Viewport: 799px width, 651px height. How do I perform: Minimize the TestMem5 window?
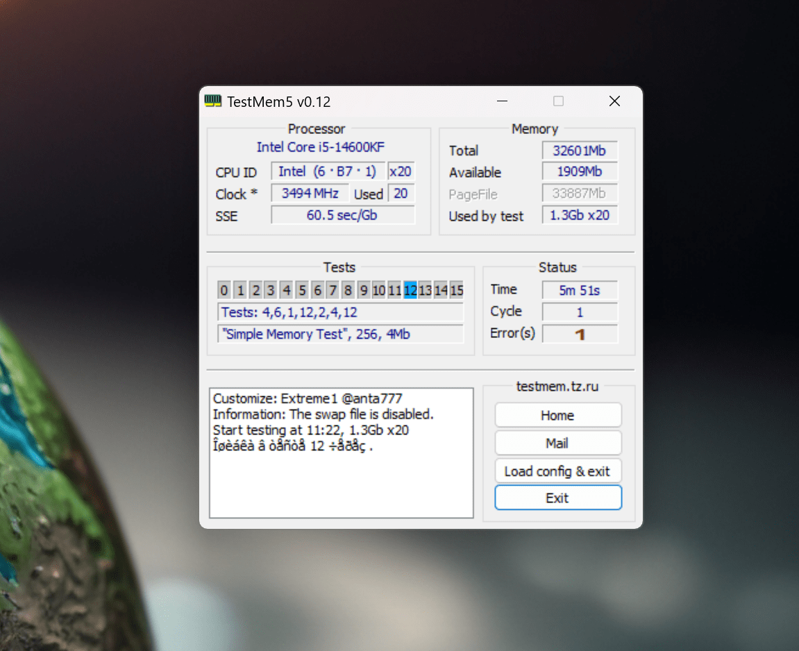(502, 101)
